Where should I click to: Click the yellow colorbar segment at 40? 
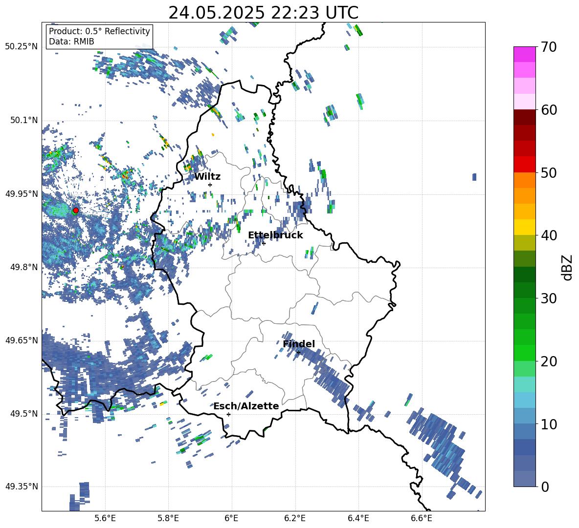click(x=524, y=227)
